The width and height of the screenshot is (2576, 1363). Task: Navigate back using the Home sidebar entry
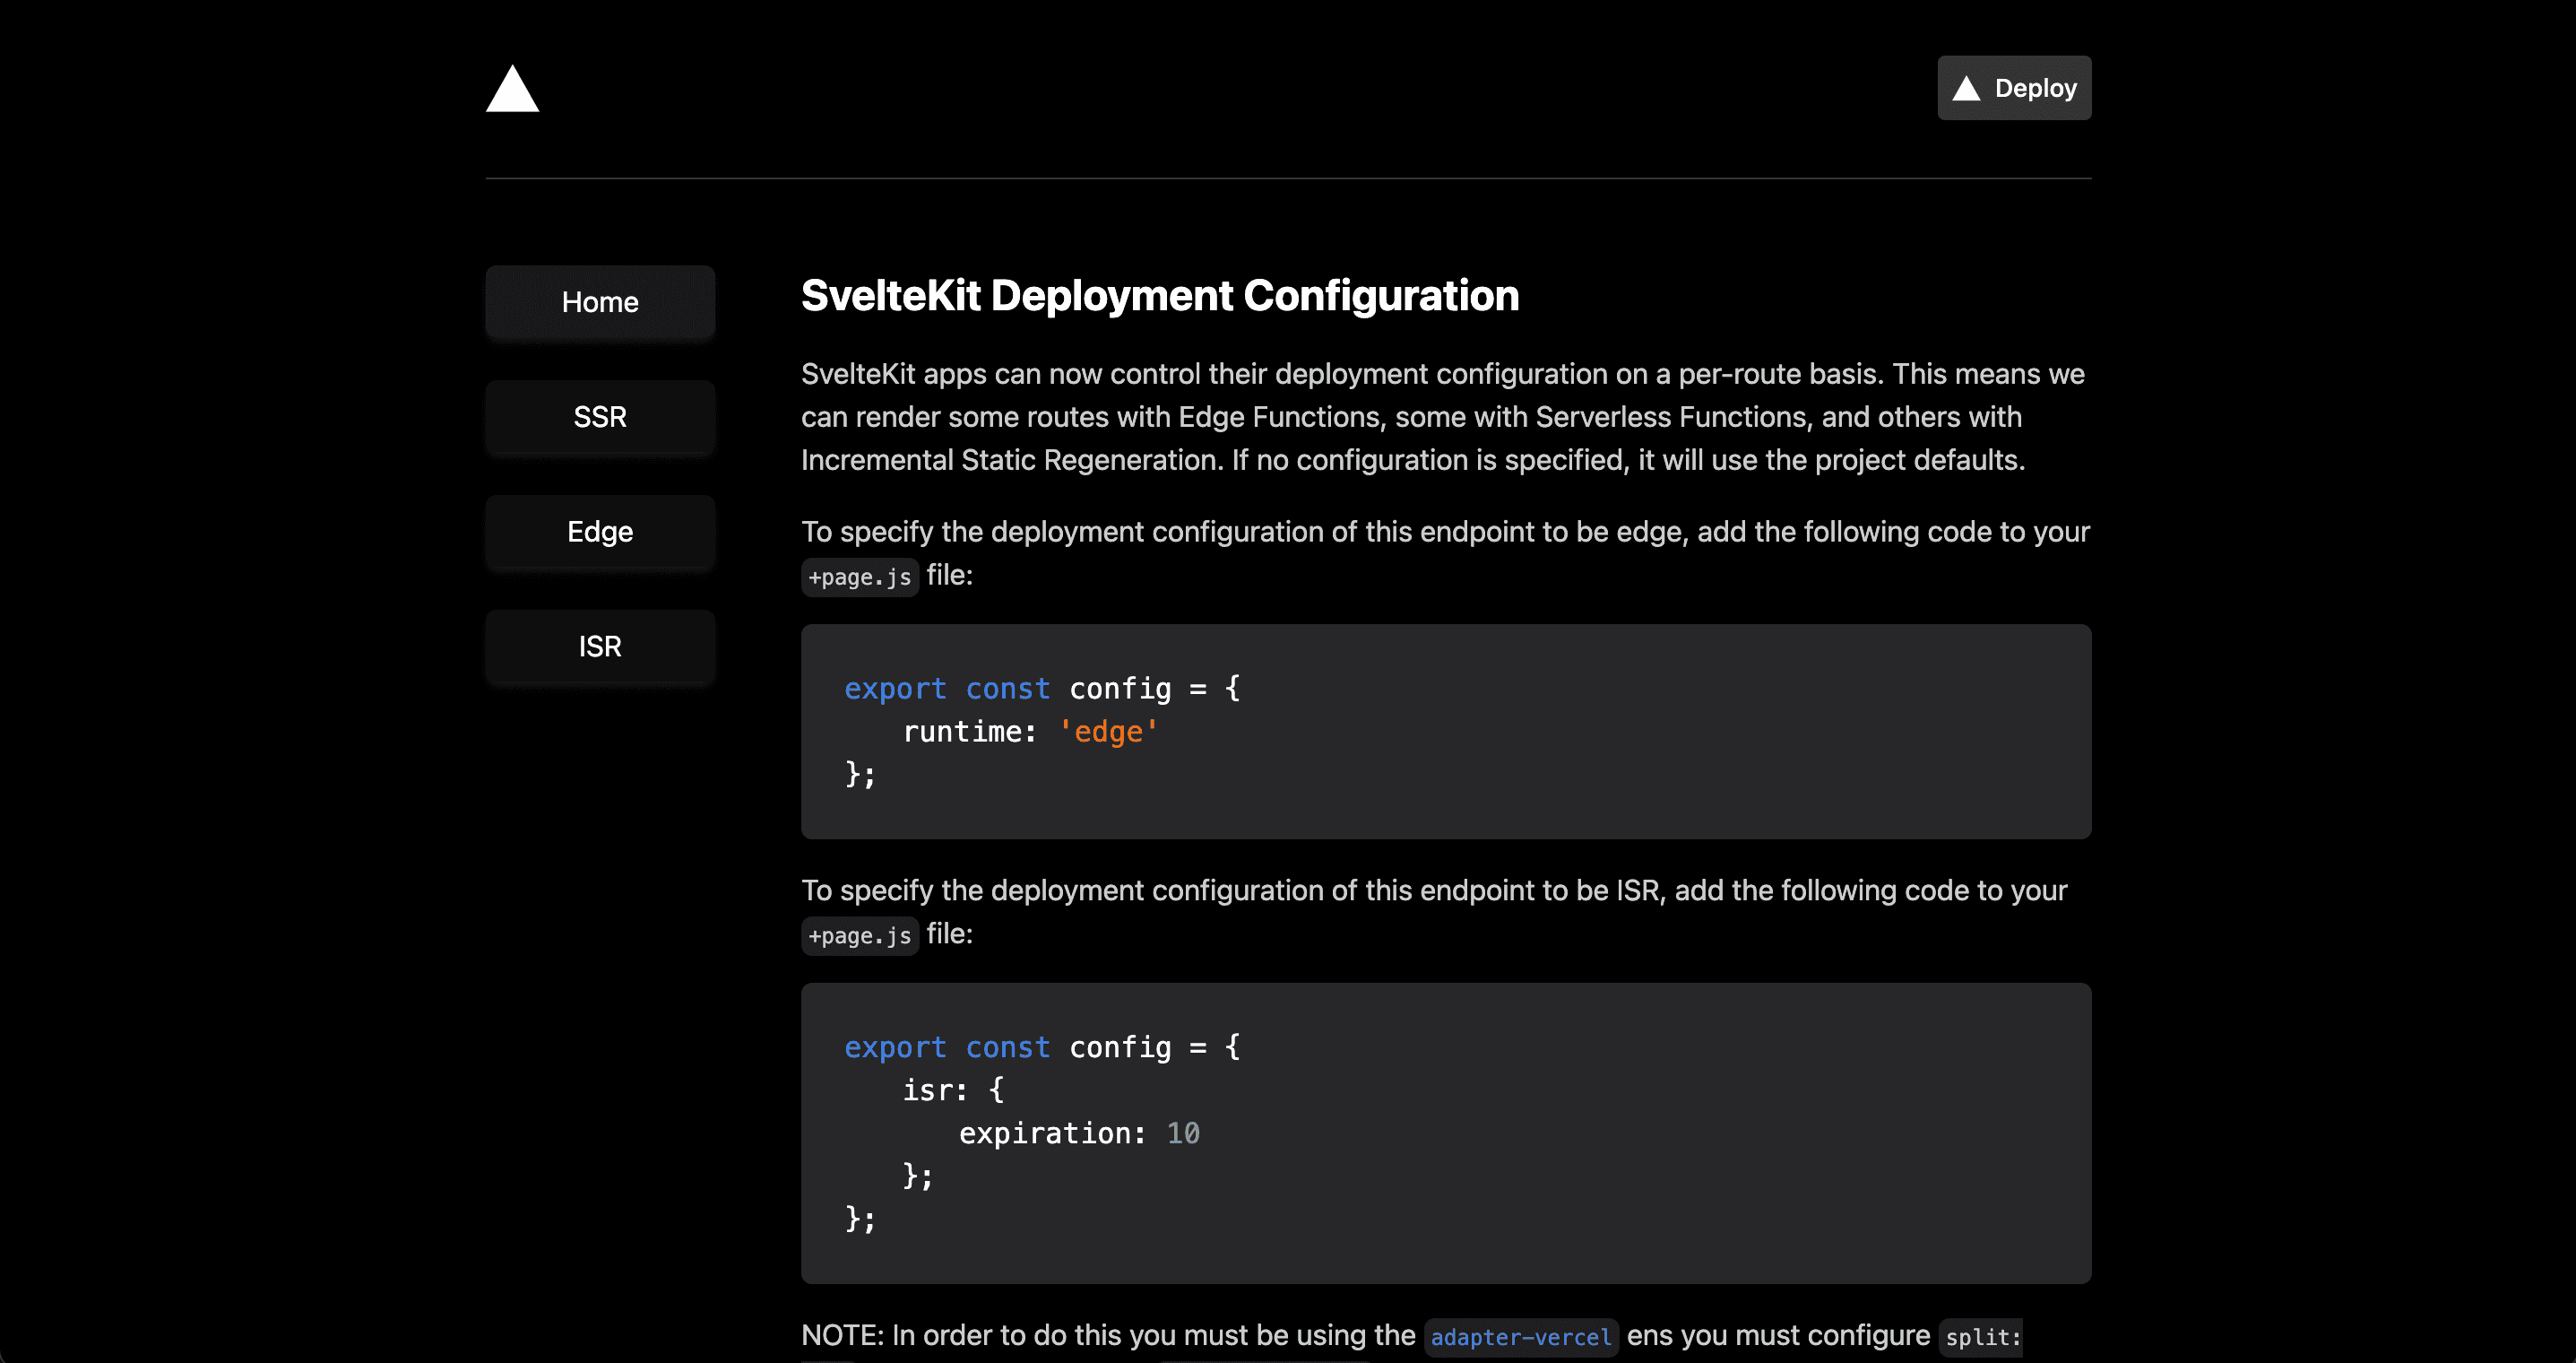pos(599,302)
